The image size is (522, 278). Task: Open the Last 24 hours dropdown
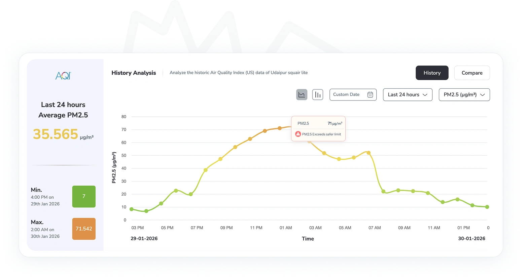coord(408,95)
